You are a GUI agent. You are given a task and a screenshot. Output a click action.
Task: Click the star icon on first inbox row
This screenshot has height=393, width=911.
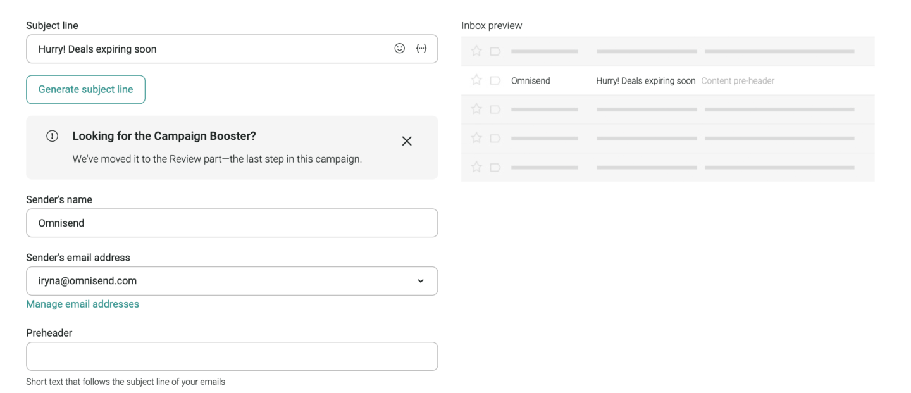click(476, 51)
